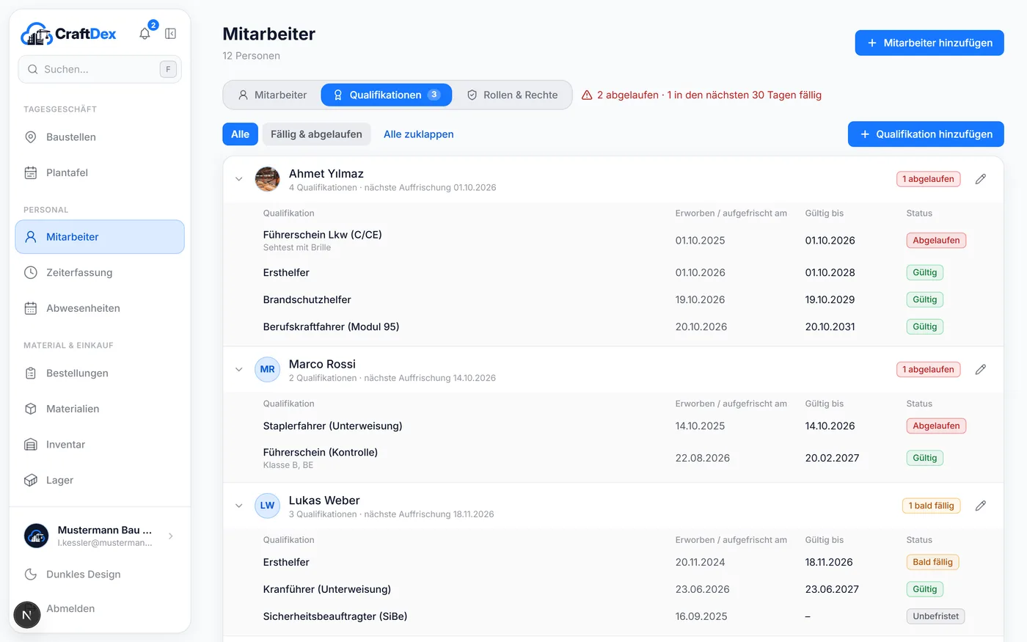Click the Suchen search field

[100, 69]
